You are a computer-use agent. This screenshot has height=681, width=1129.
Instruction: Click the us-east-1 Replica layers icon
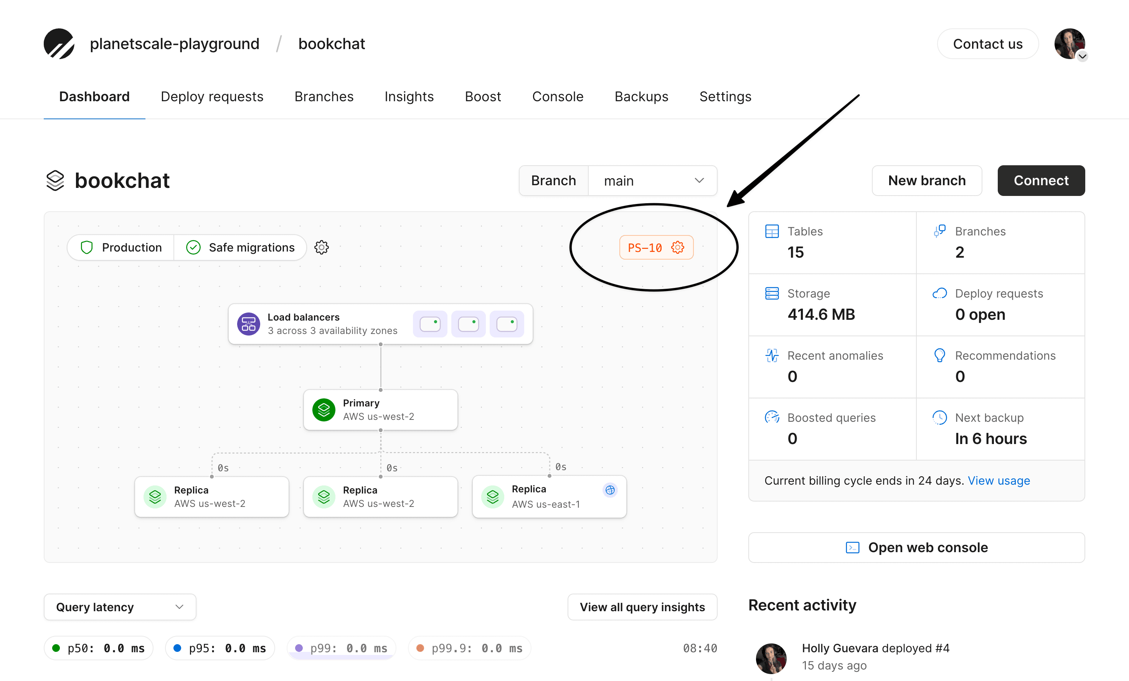[x=493, y=497]
